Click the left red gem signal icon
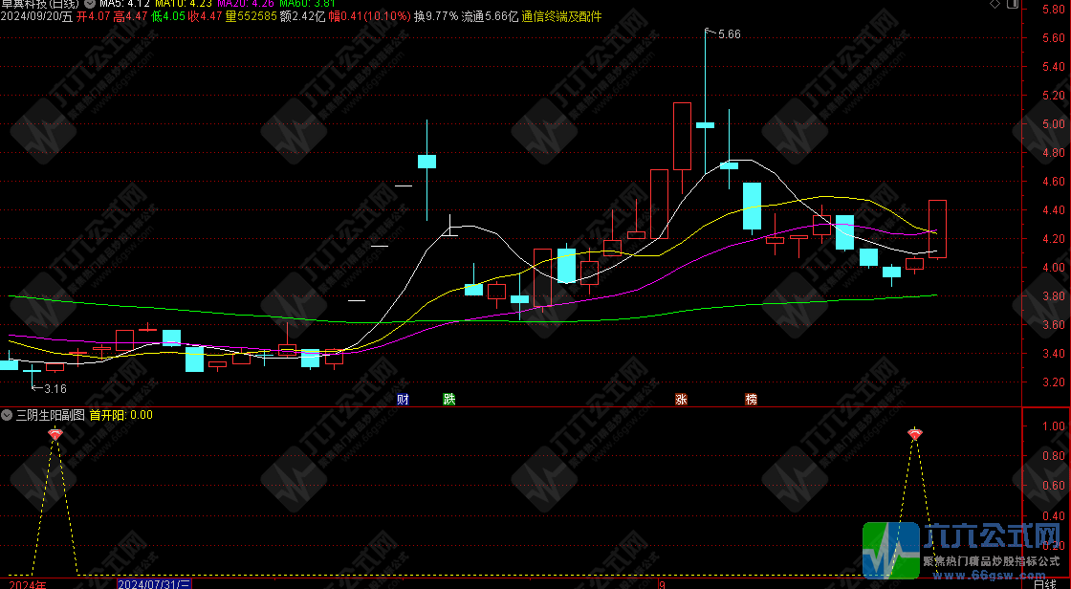The height and width of the screenshot is (589, 1071). point(55,435)
